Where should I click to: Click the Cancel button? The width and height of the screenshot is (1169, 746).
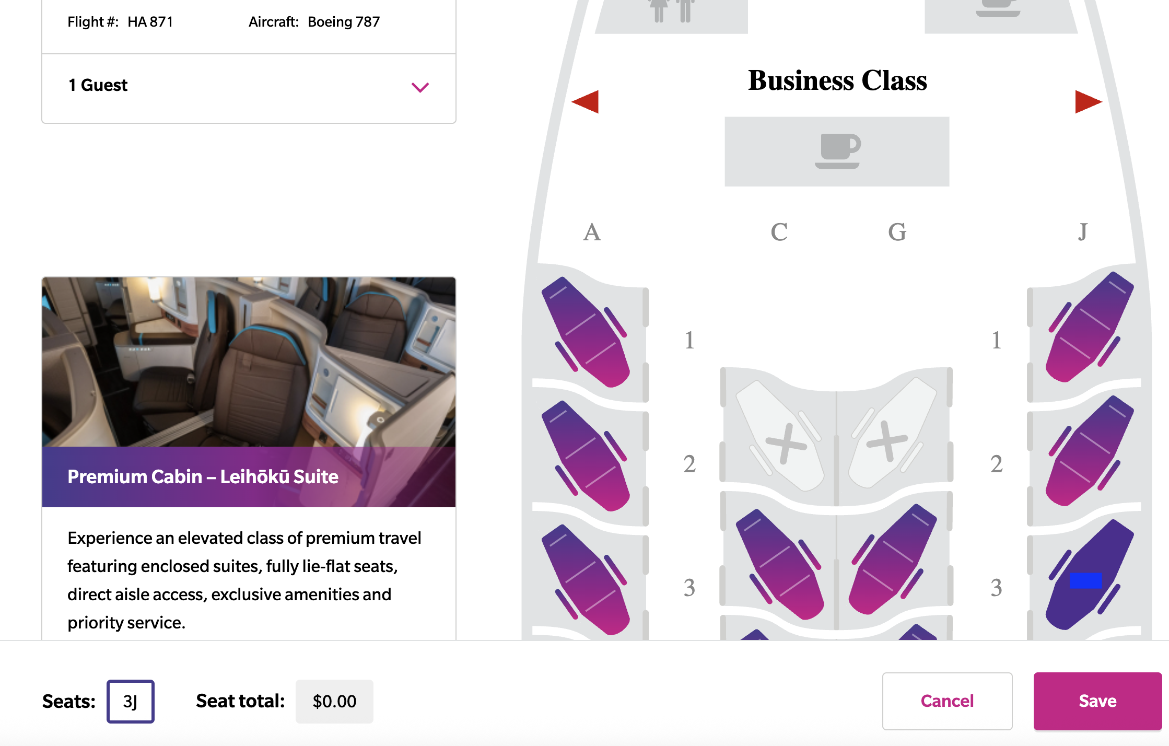[x=947, y=701]
